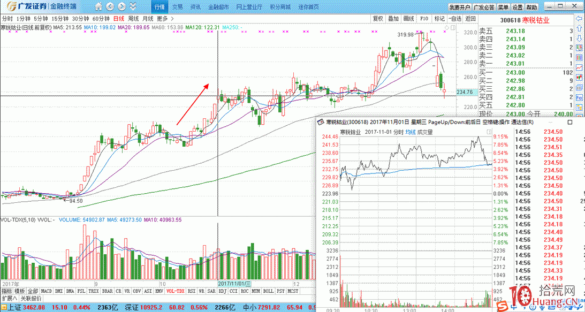
Task: Switch indicator to MACD
Action: click(x=46, y=291)
